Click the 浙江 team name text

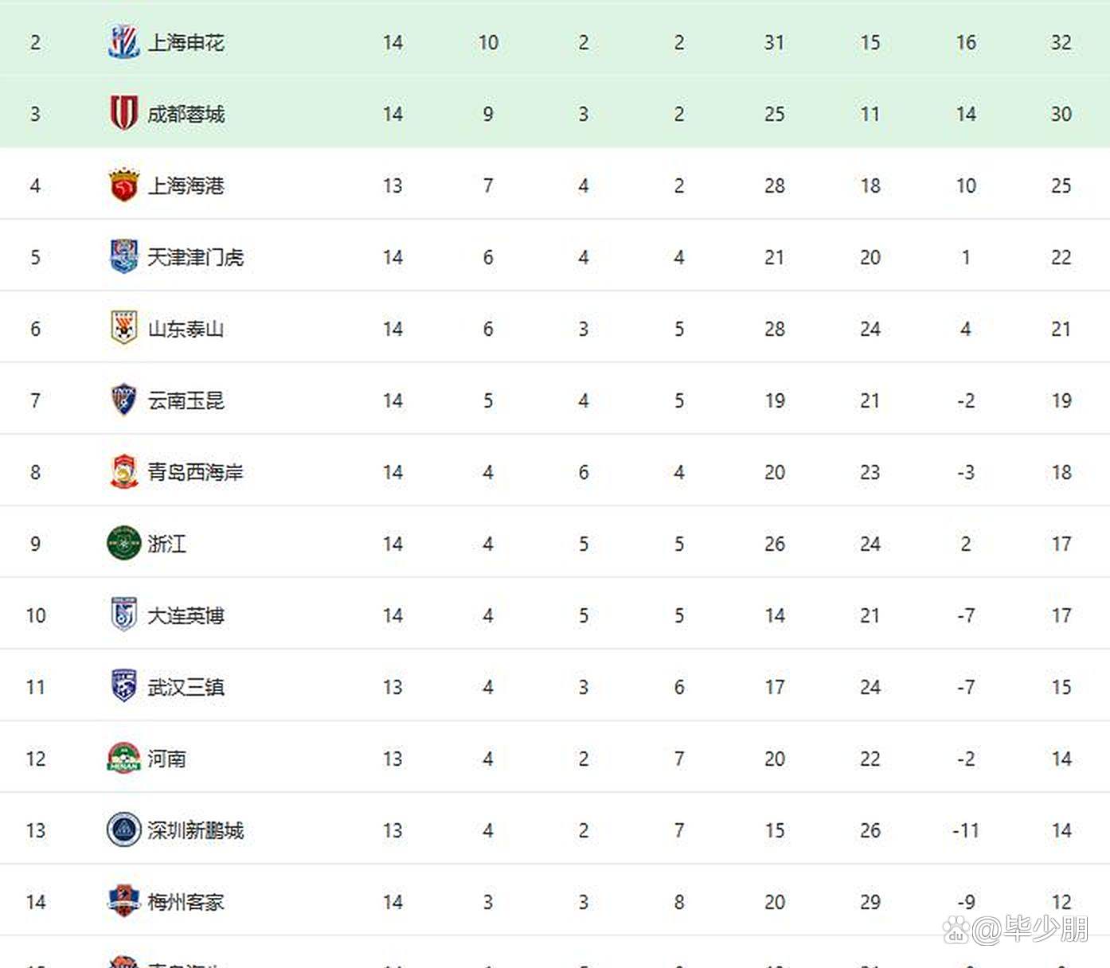pos(166,544)
